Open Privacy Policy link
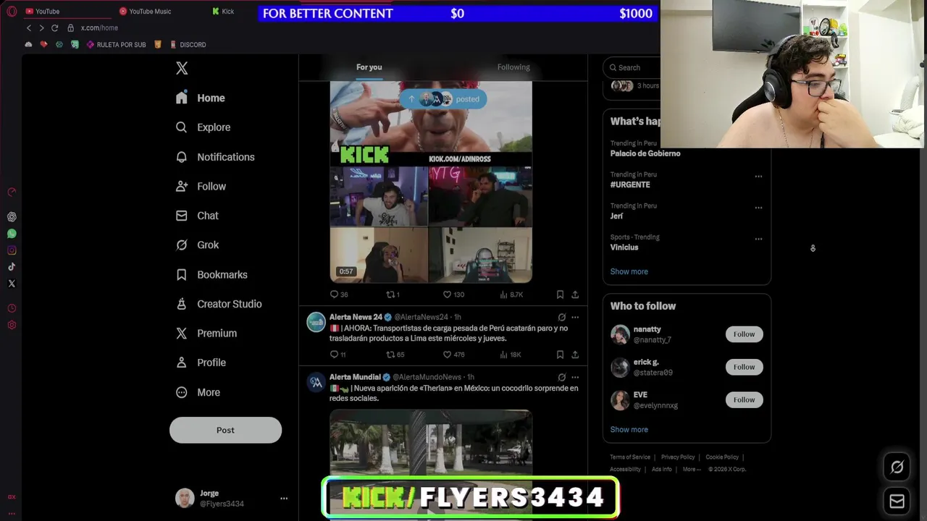The height and width of the screenshot is (521, 927). [x=678, y=457]
